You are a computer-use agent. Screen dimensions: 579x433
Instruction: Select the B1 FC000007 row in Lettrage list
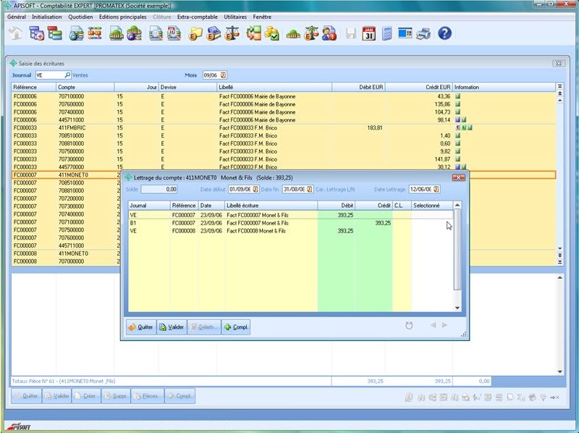291,223
